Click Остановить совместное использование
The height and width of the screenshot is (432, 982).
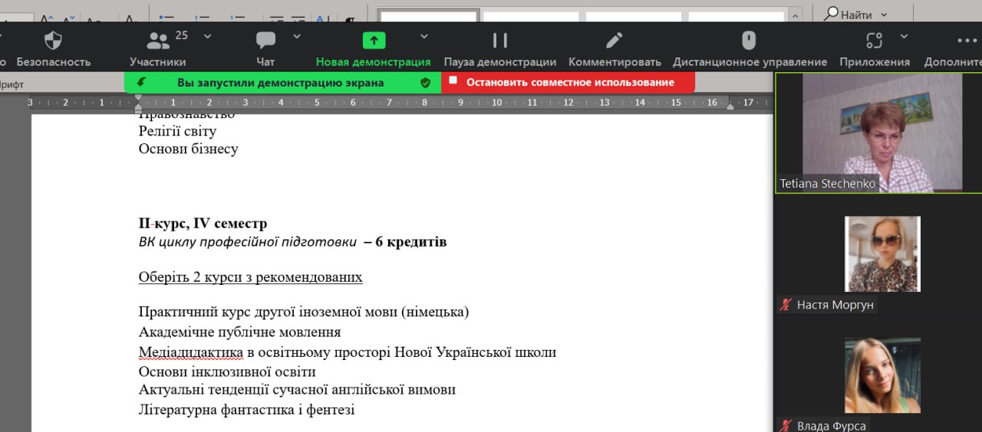tap(570, 82)
